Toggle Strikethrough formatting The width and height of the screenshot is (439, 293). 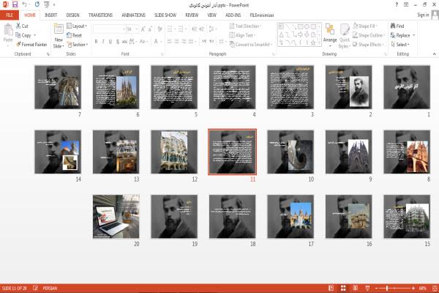tap(124, 42)
